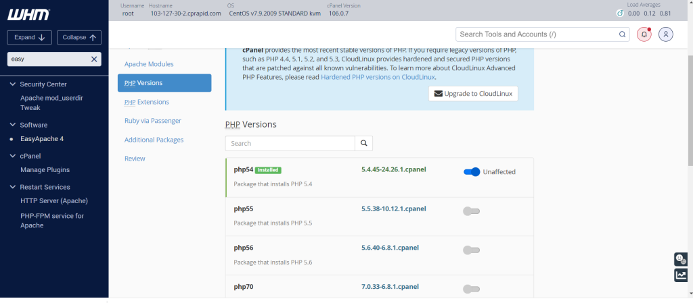Click the Unaffected status label

coord(499,172)
